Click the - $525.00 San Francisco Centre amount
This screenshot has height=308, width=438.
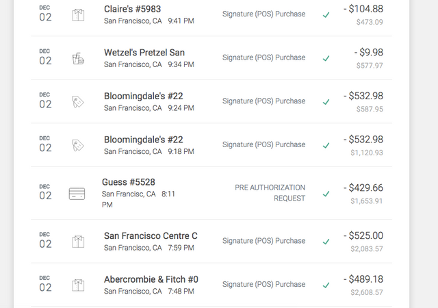click(x=363, y=235)
